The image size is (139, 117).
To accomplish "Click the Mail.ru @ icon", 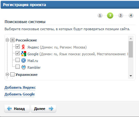I will point(24,60).
